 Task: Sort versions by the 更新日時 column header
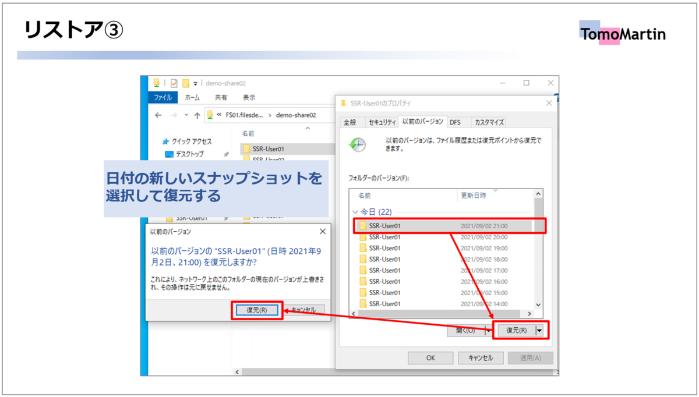[474, 196]
